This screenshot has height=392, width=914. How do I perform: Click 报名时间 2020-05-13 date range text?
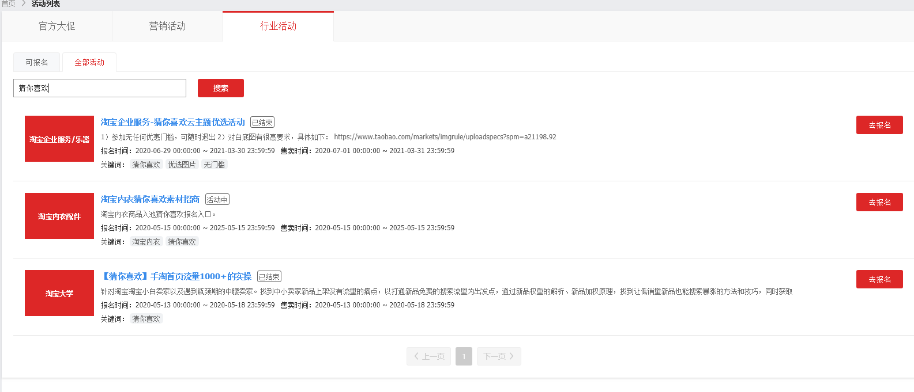(x=188, y=305)
